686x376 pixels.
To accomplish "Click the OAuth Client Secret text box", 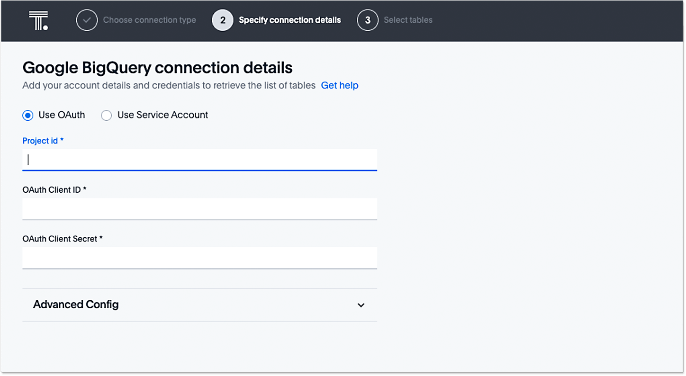I will tap(199, 258).
